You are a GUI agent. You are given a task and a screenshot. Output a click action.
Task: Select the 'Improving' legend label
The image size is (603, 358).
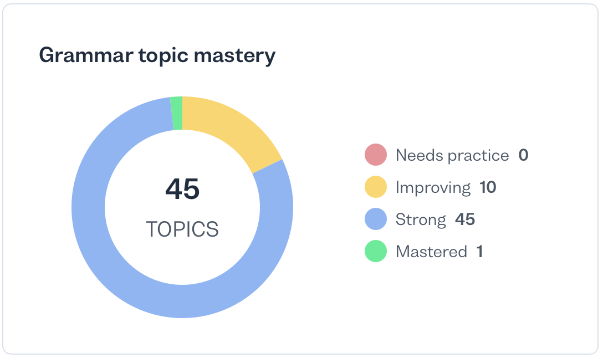(x=433, y=187)
